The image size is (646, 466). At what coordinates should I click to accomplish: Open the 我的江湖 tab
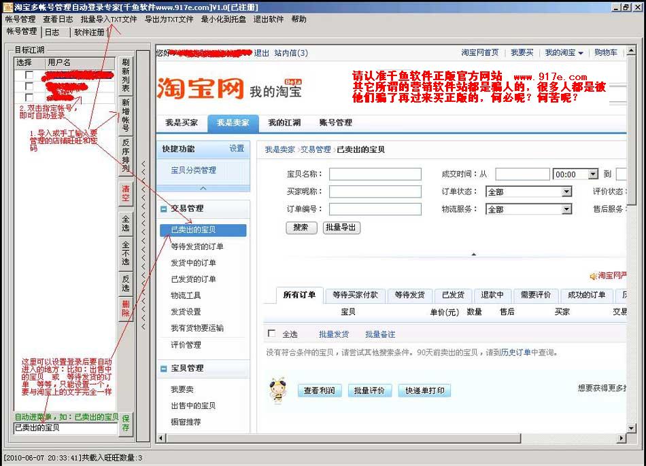(284, 123)
